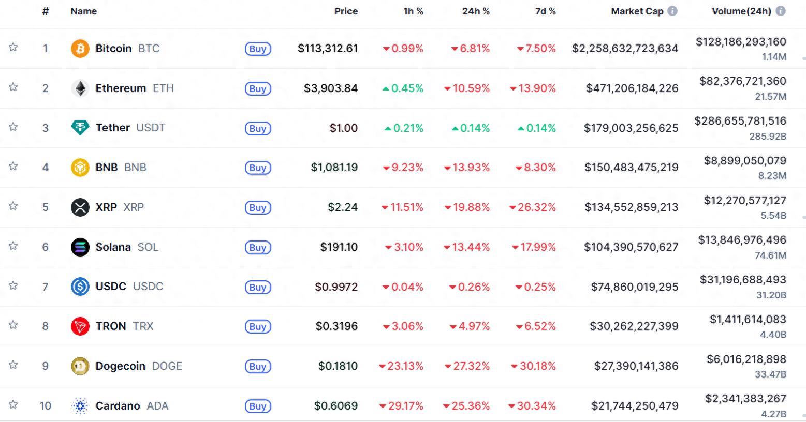
Task: Sort by the 24h % column header
Action: coord(475,11)
